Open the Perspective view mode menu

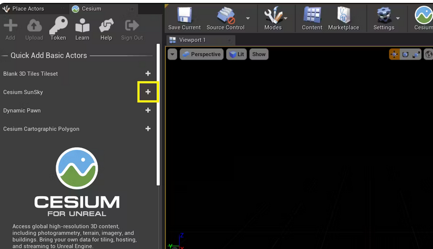(x=202, y=54)
